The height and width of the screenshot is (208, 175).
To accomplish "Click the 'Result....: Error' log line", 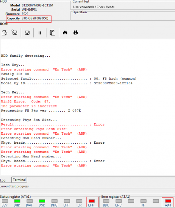I will [53, 124].
